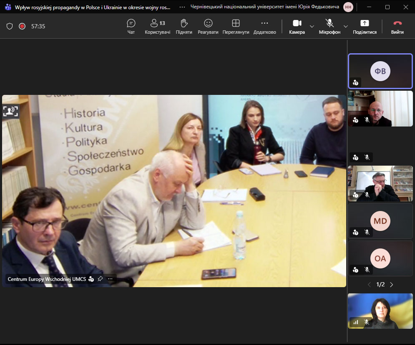This screenshot has width=415, height=345.
Task: Expand microphone options dropdown arrow
Action: 346,26
